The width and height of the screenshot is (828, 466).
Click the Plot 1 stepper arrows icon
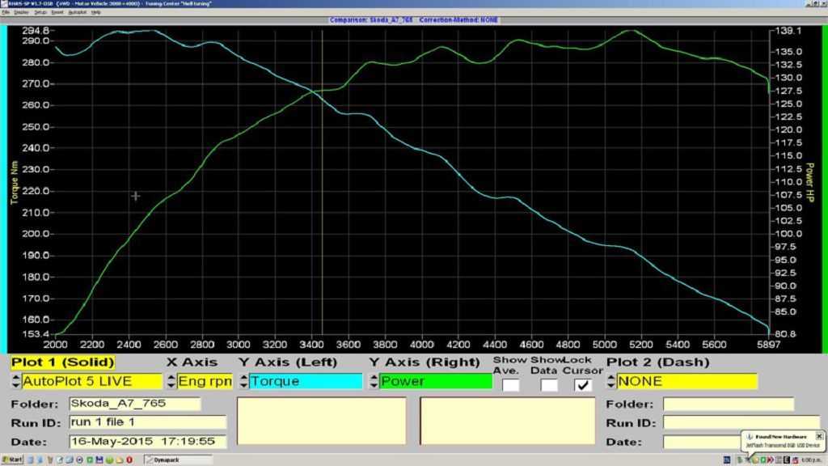pos(15,381)
